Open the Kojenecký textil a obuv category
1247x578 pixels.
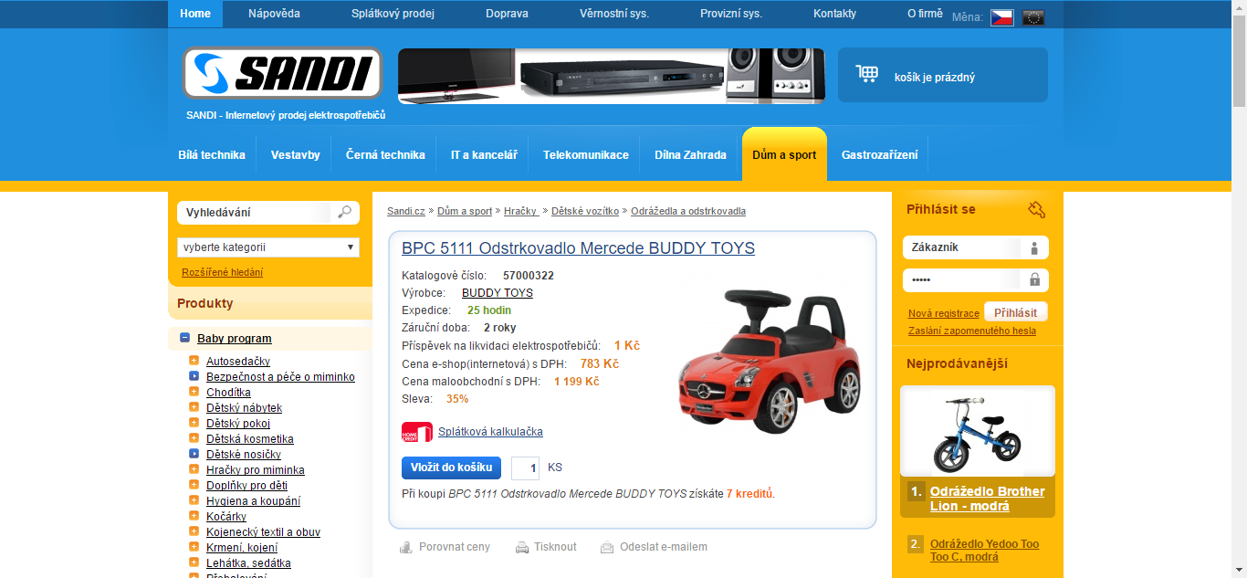[x=263, y=532]
